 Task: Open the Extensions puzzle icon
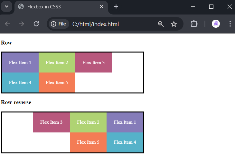194,24
